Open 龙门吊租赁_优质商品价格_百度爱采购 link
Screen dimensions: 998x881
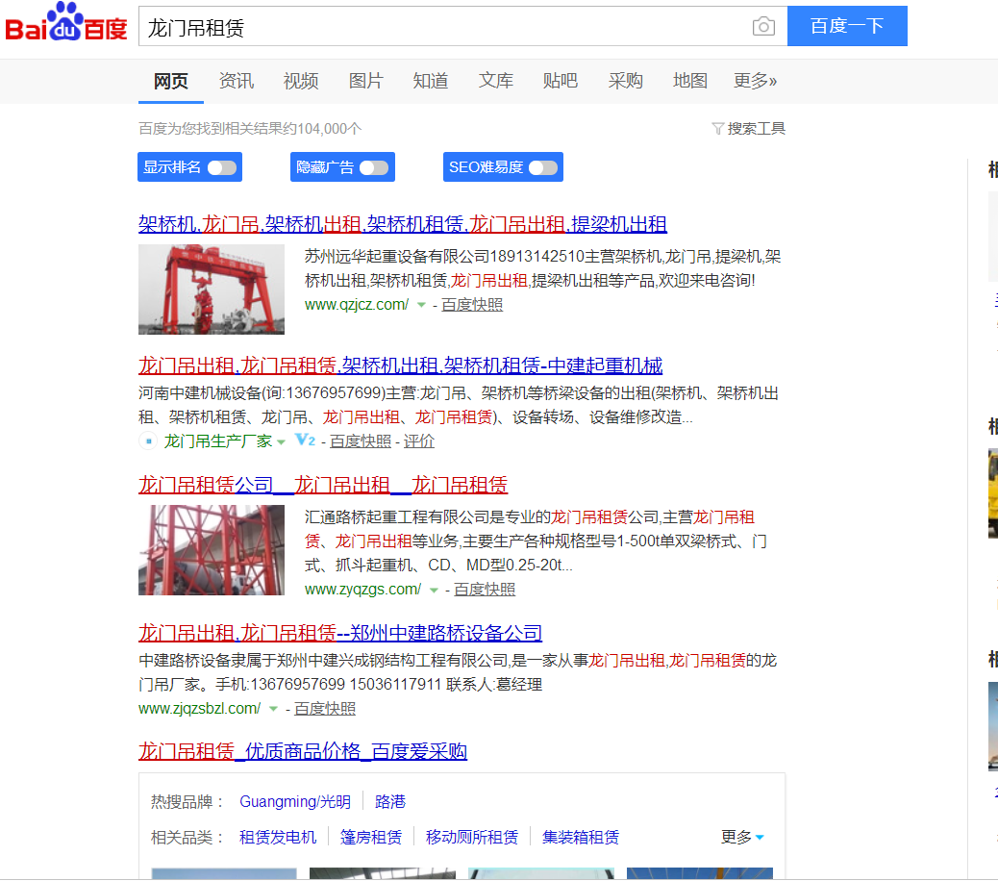coord(303,751)
